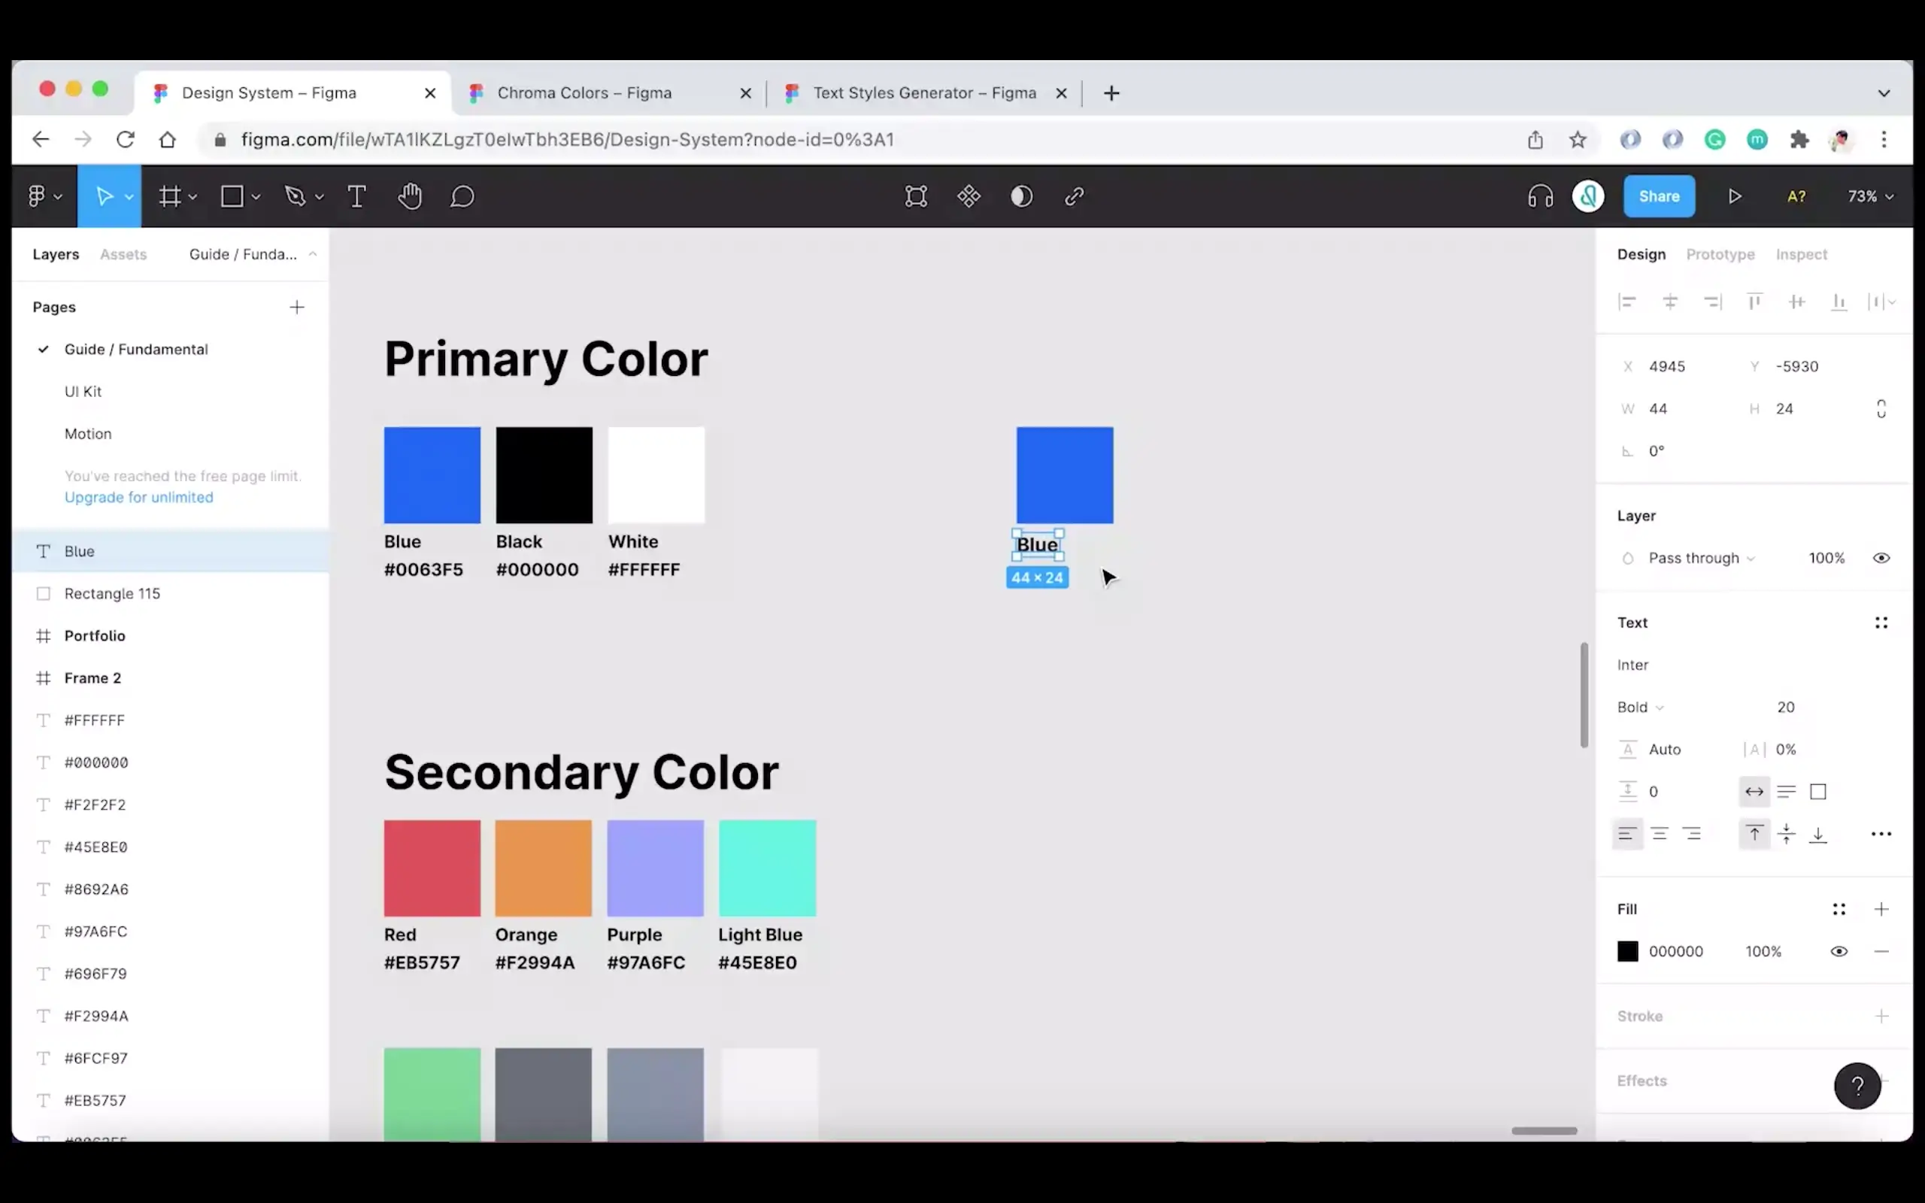Switch to the Assets panel
This screenshot has width=1925, height=1203.
(x=123, y=254)
